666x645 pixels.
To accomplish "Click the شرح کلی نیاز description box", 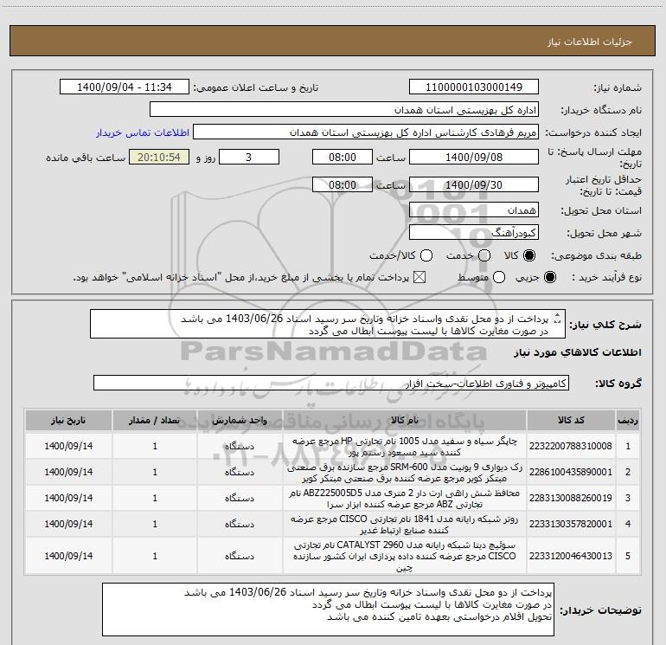I will (328, 325).
